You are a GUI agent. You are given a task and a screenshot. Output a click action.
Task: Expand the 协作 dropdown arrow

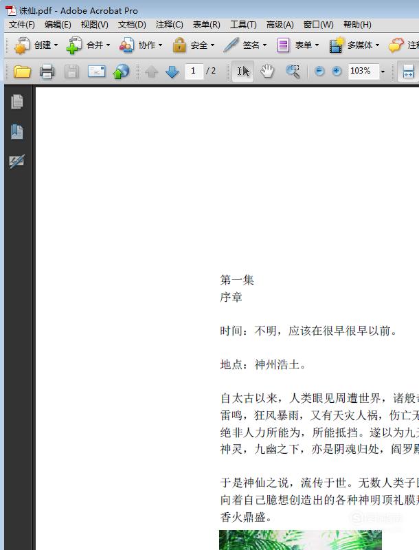161,45
